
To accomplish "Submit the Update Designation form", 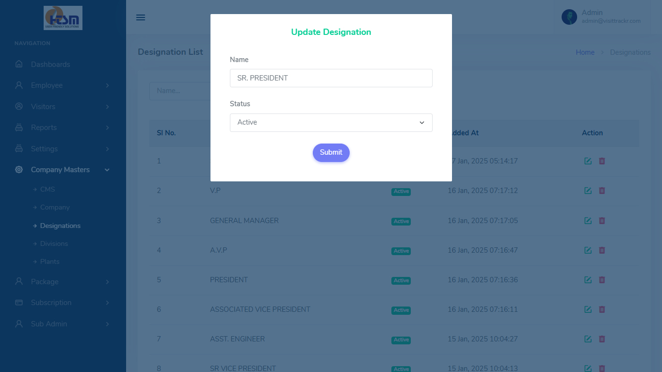I will [331, 152].
